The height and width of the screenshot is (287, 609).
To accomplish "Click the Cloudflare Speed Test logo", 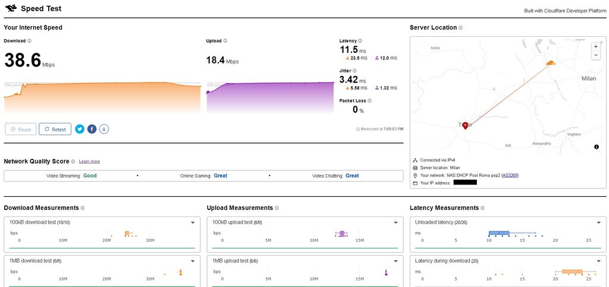I will click(11, 9).
